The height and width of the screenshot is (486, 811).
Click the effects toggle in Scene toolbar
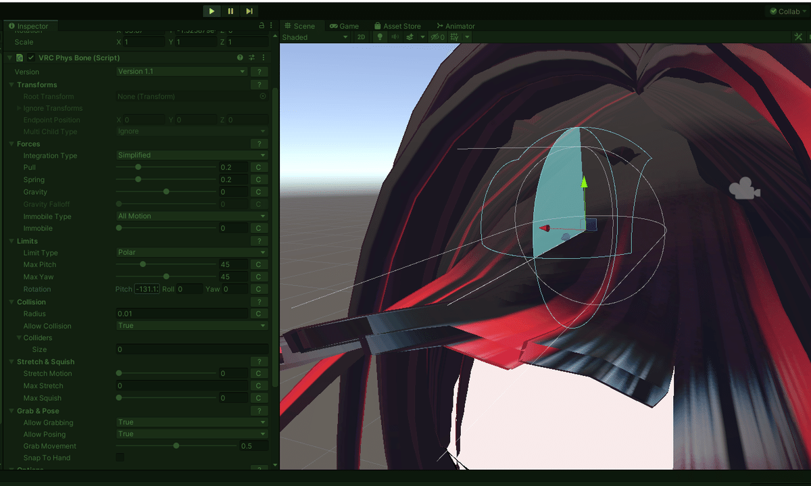click(410, 37)
